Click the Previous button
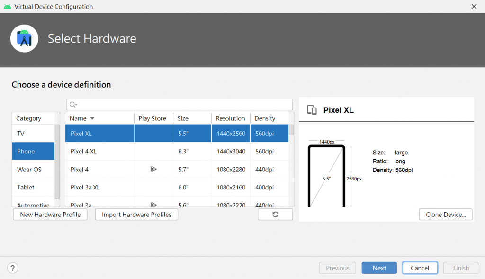This screenshot has height=279, width=485. click(337, 268)
